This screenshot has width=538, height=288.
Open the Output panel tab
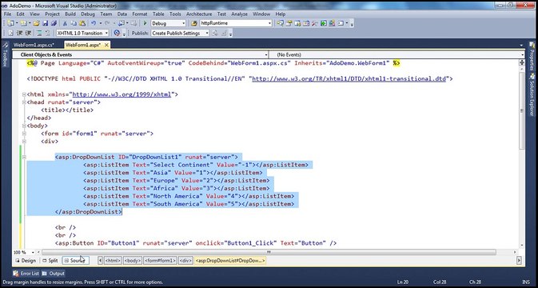coord(54,274)
